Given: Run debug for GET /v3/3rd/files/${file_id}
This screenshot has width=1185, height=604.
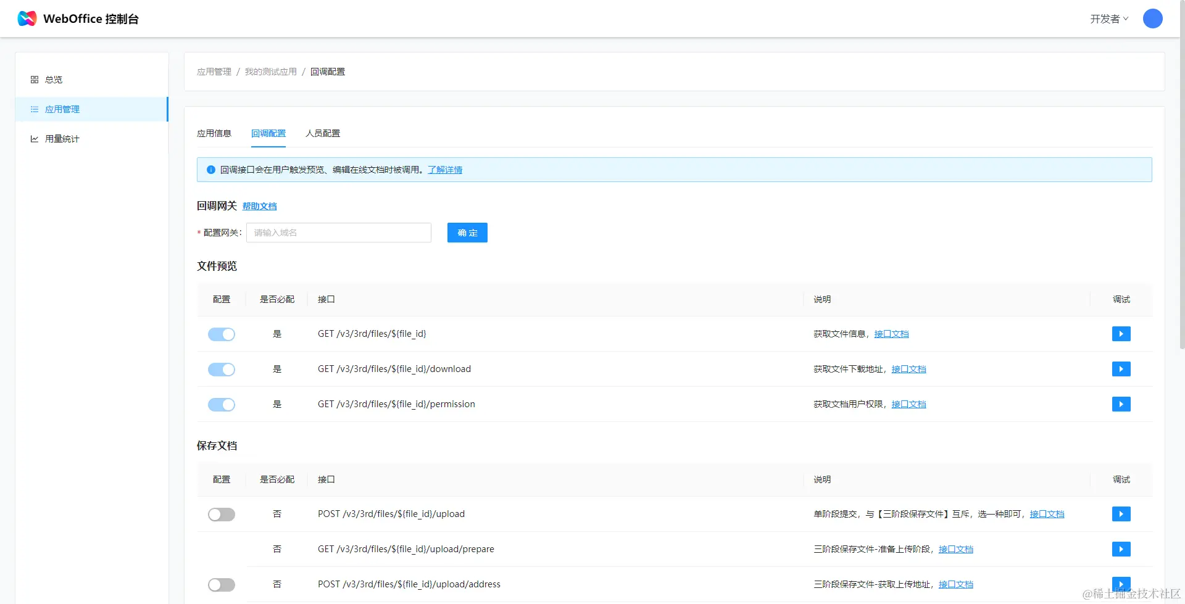Looking at the screenshot, I should [1121, 334].
